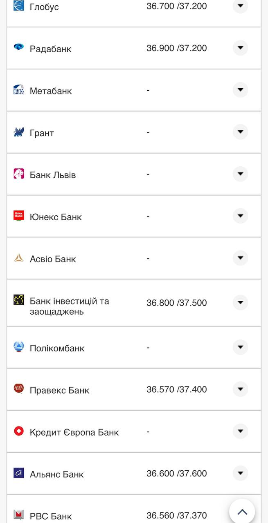Expand the Радабанк row details
This screenshot has height=523, width=268.
coord(240,48)
